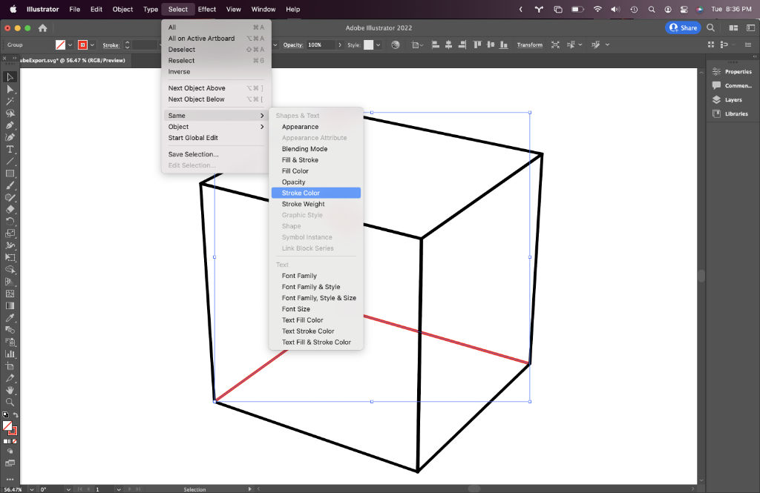Select the Zoom tool

click(10, 402)
